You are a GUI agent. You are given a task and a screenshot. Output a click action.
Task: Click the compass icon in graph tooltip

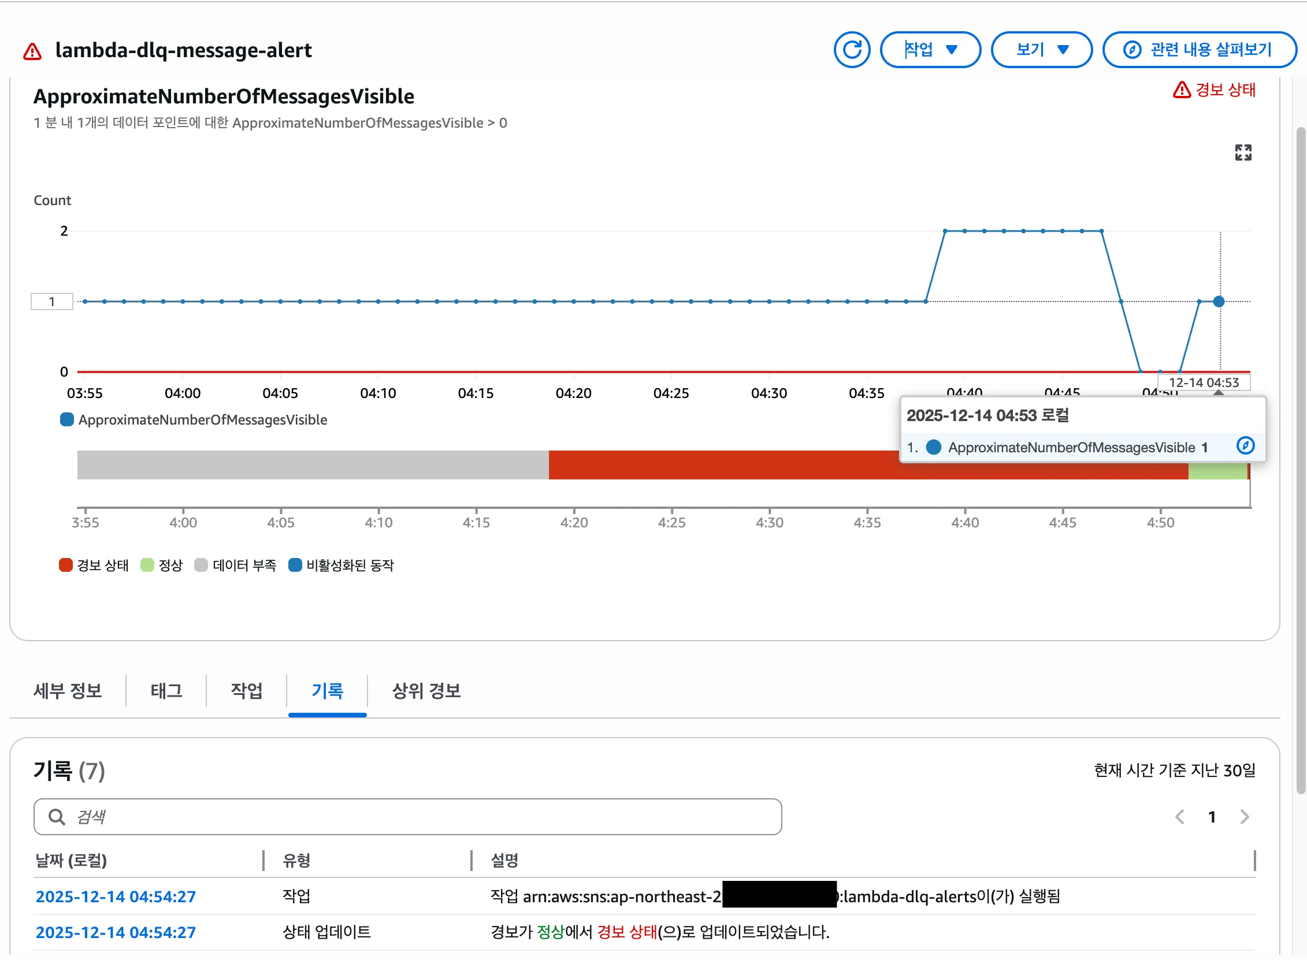[x=1245, y=446]
